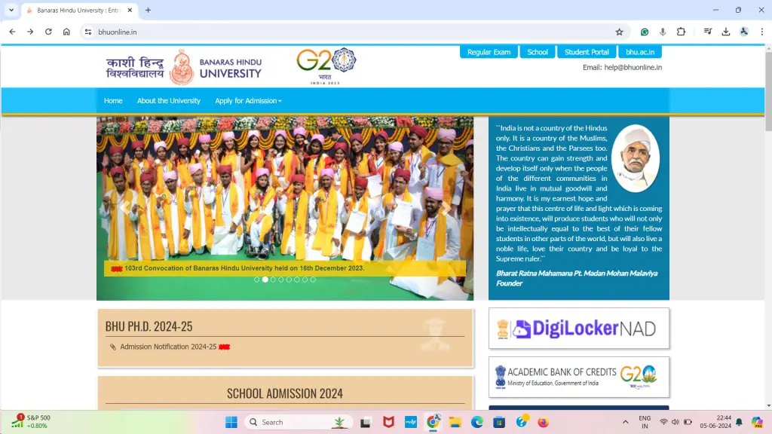Select the fifth carousel indicator dot
The height and width of the screenshot is (434, 772).
(289, 280)
